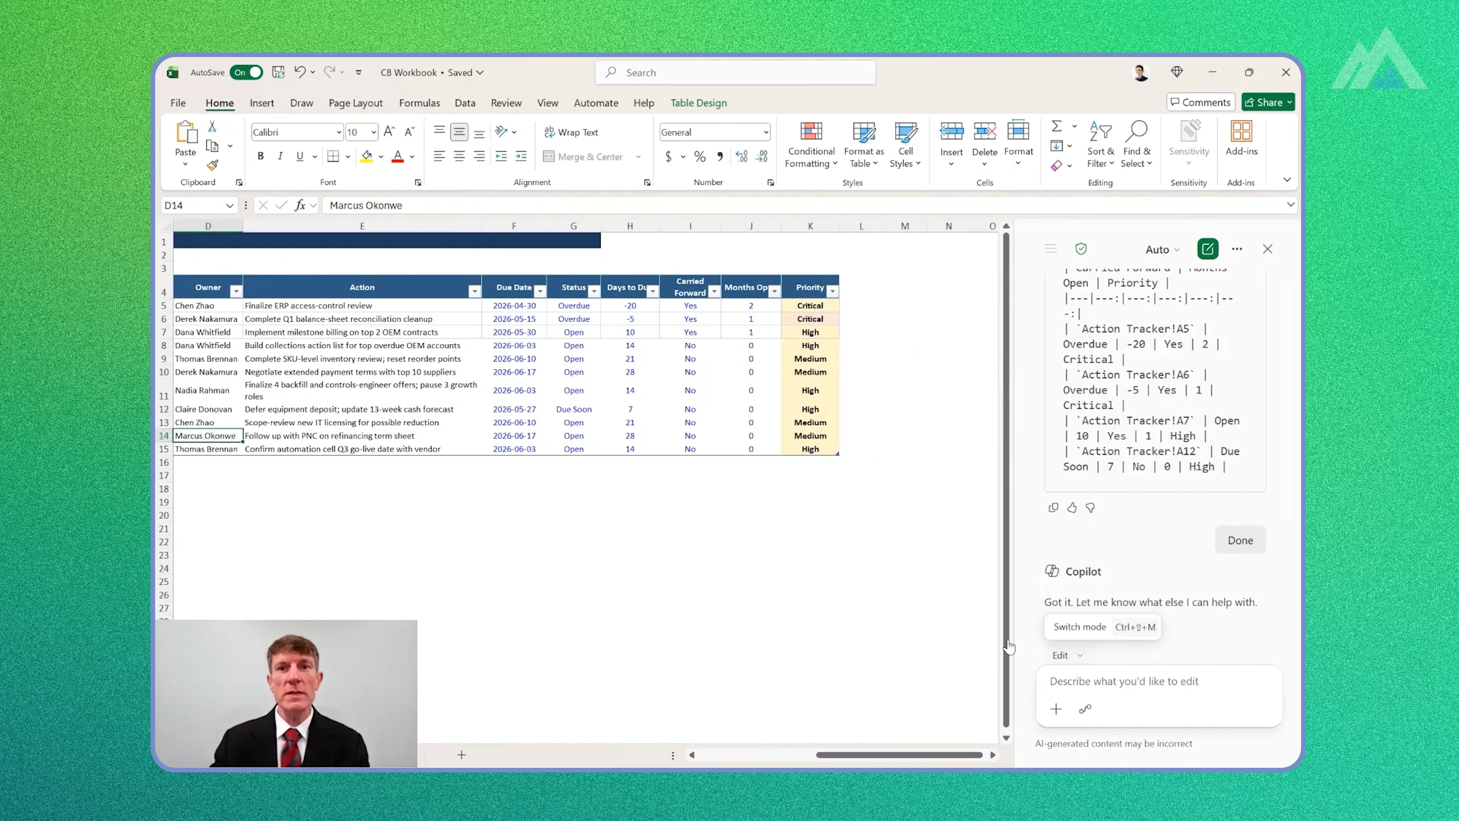Image resolution: width=1459 pixels, height=821 pixels.
Task: Apply bold formatting with the B icon
Action: [x=261, y=156]
